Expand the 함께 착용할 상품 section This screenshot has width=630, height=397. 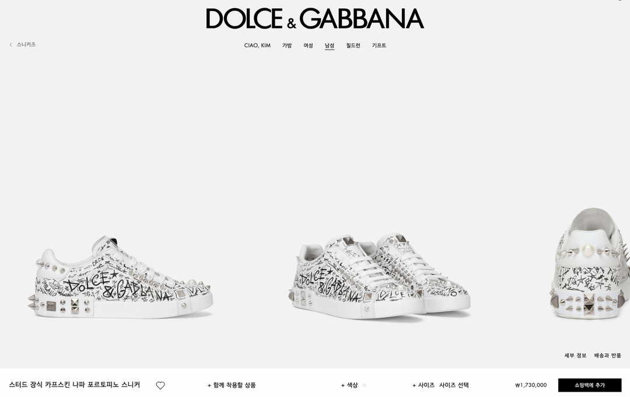pos(232,385)
